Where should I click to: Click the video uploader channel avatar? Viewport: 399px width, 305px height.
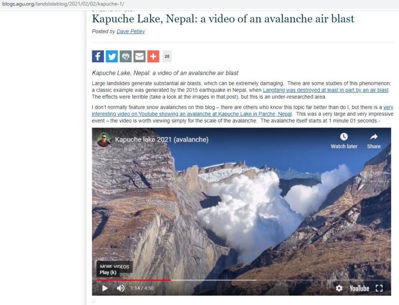[x=104, y=139]
